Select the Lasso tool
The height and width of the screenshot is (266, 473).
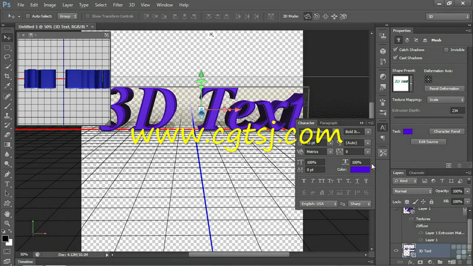(x=7, y=57)
